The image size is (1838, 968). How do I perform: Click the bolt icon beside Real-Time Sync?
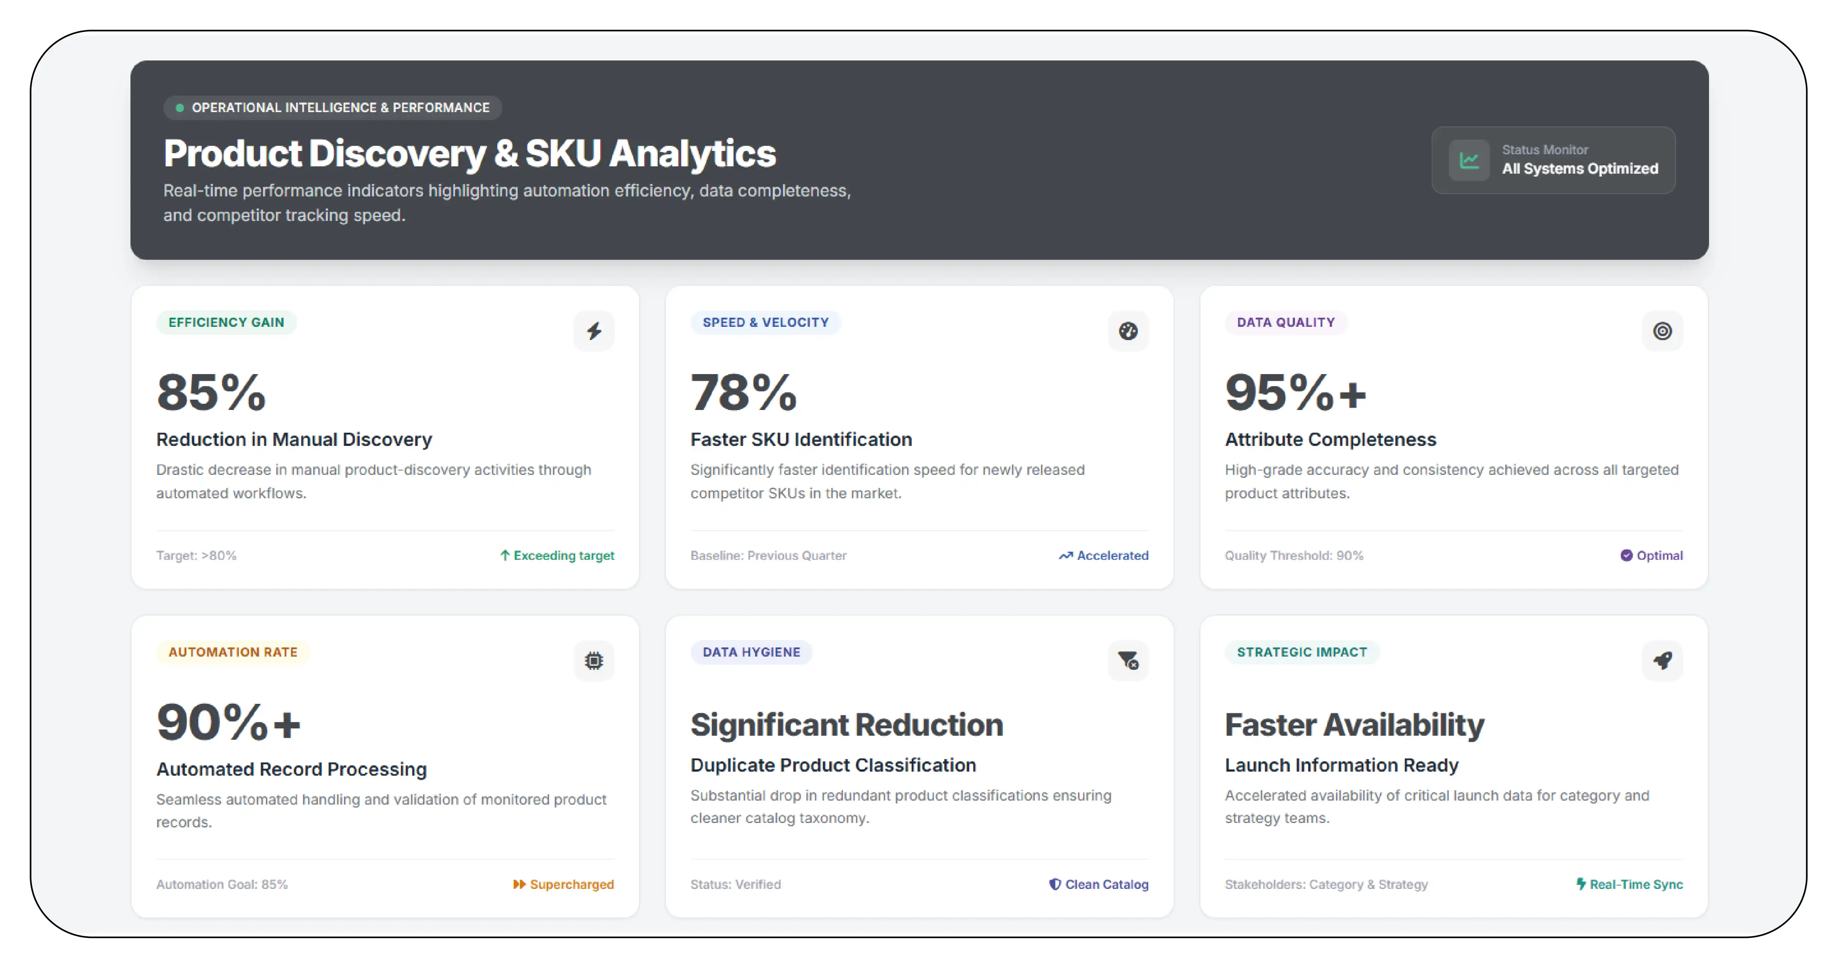[x=1581, y=884]
